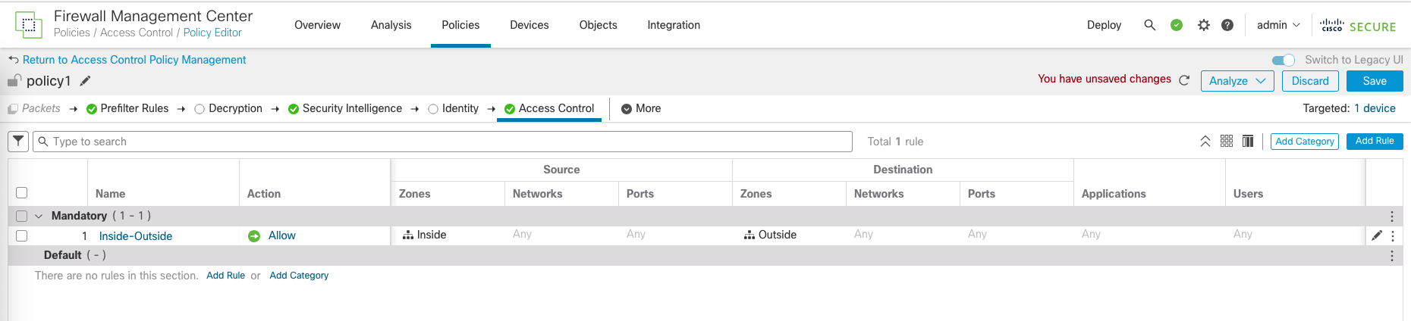
Task: Click the green deployment status icon
Action: tap(1176, 25)
